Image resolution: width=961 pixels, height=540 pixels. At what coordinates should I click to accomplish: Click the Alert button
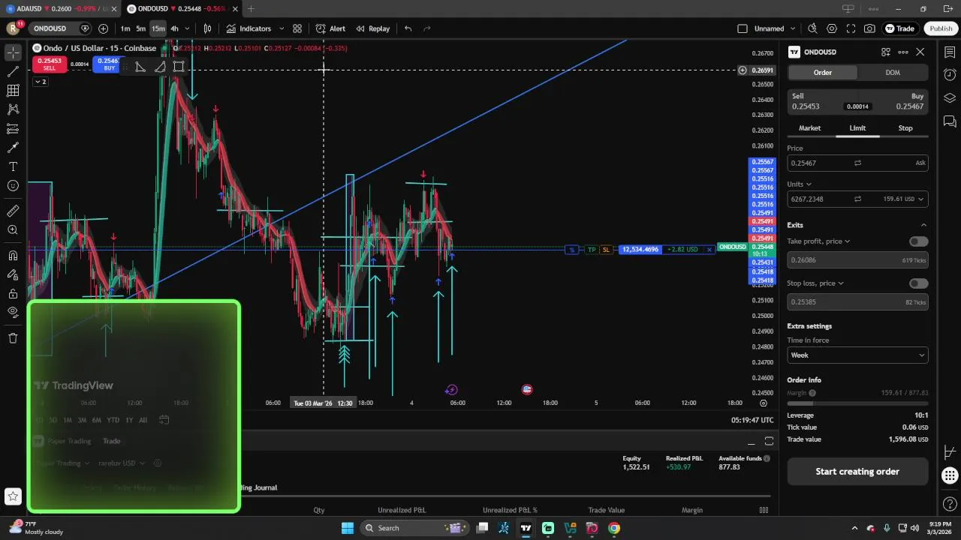point(331,28)
